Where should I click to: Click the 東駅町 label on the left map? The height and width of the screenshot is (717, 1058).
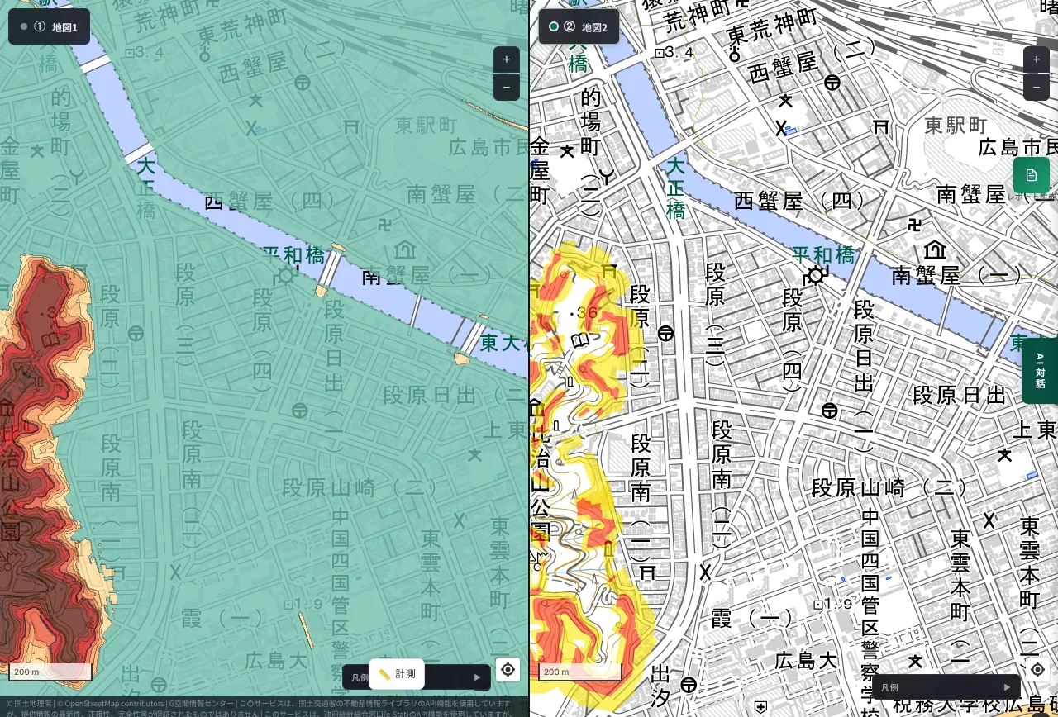click(x=427, y=126)
